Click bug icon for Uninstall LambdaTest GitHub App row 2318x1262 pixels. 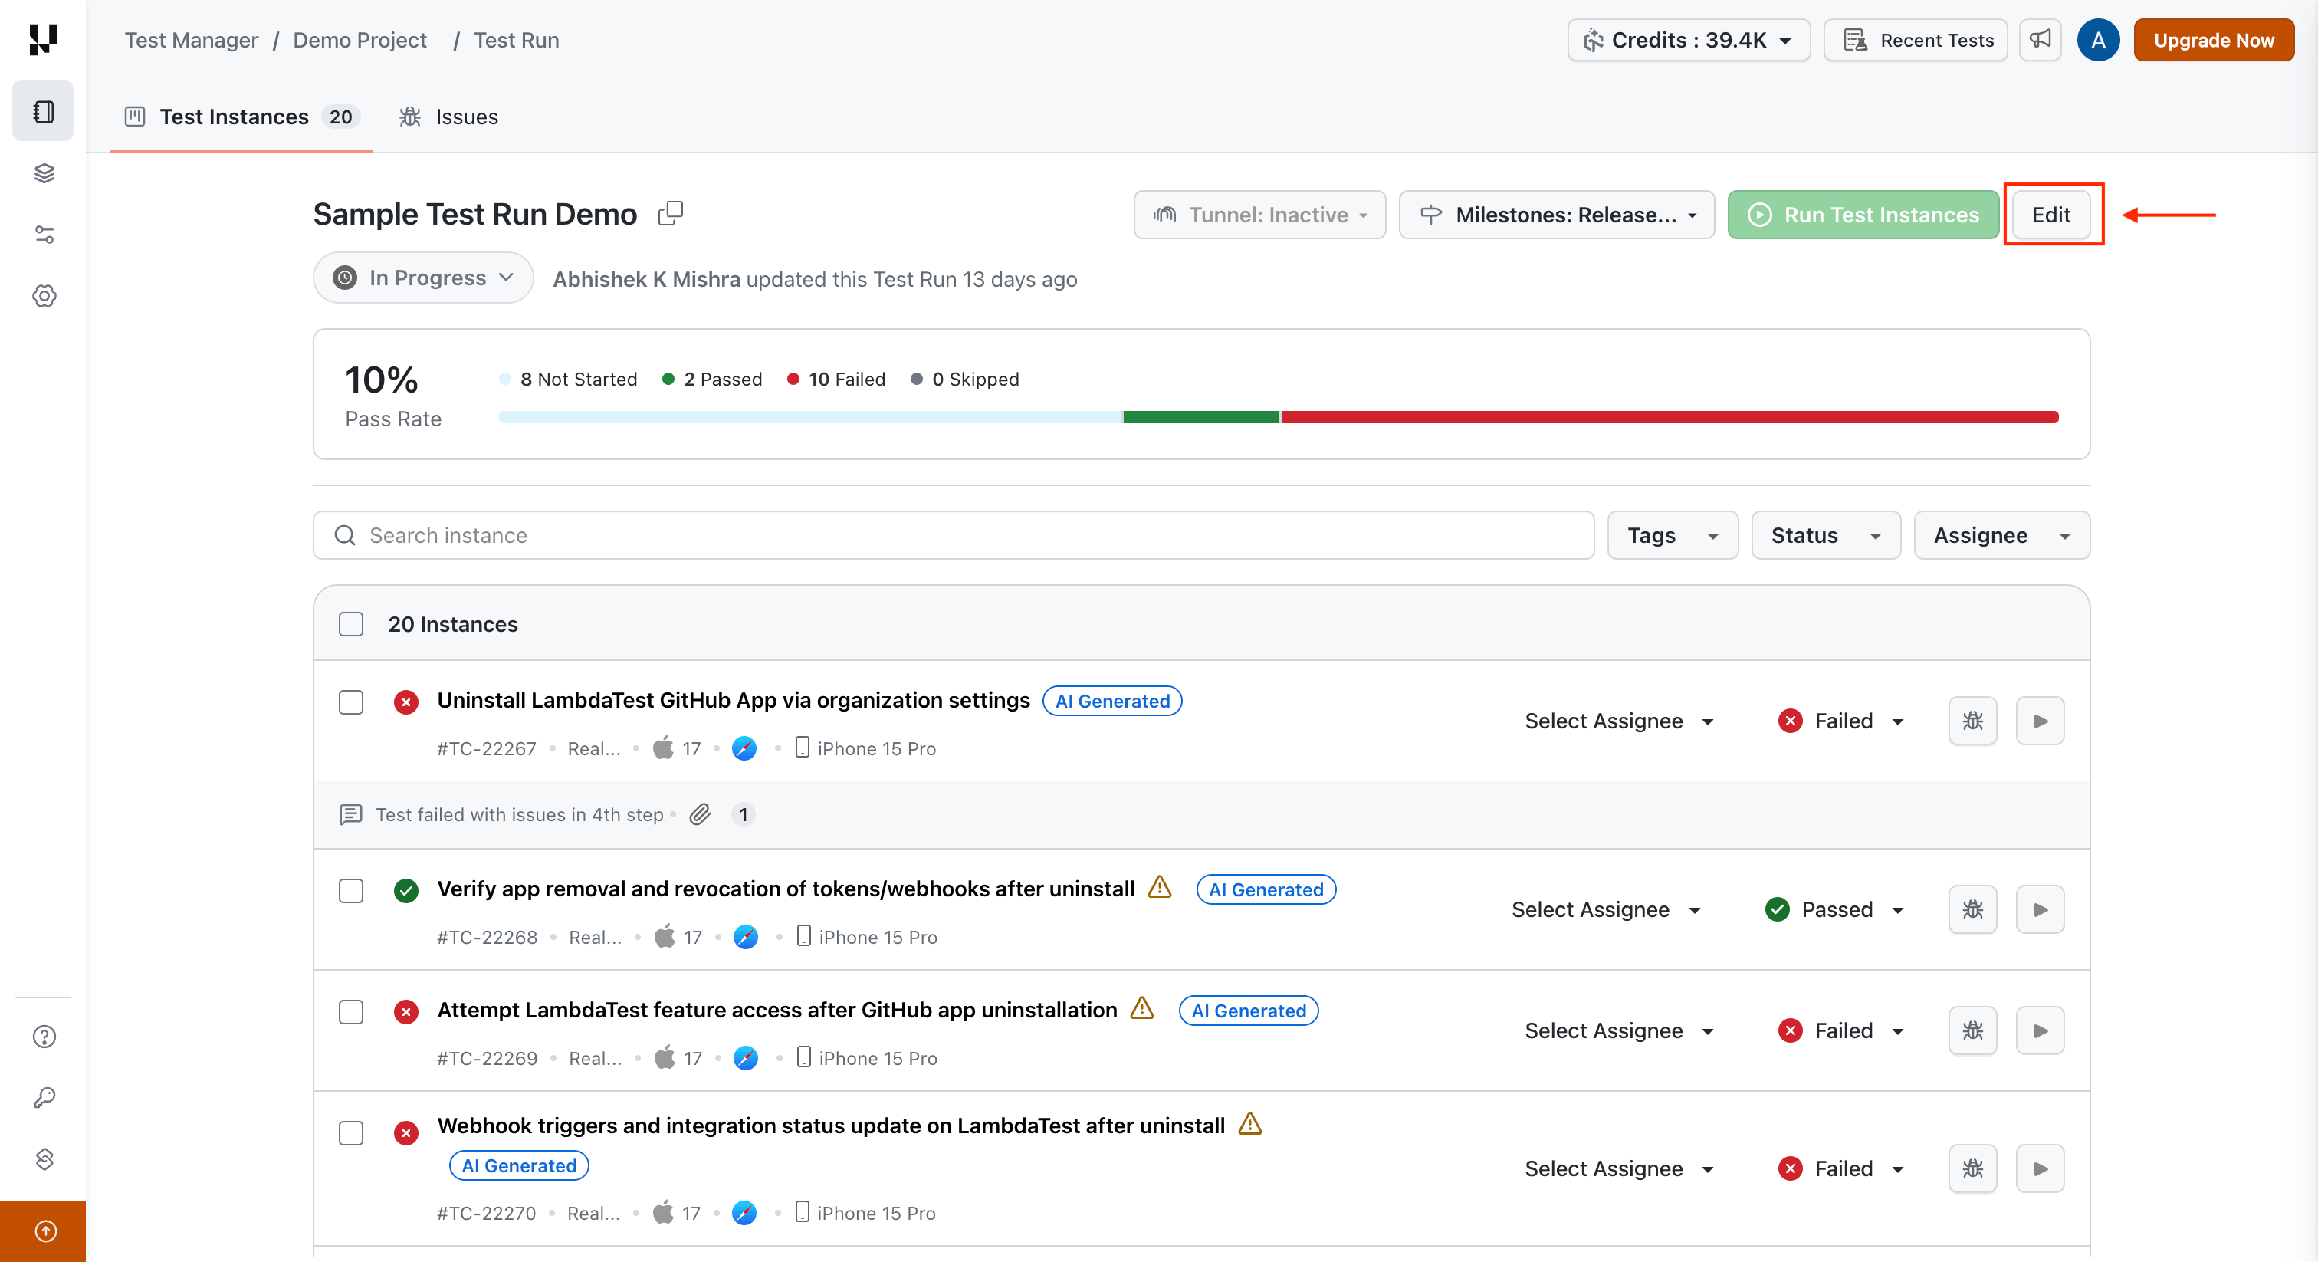point(1972,720)
